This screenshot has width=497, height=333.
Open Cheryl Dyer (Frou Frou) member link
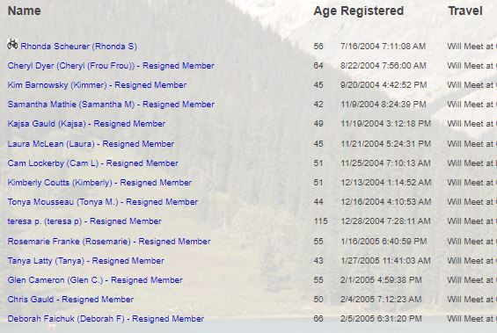click(111, 66)
